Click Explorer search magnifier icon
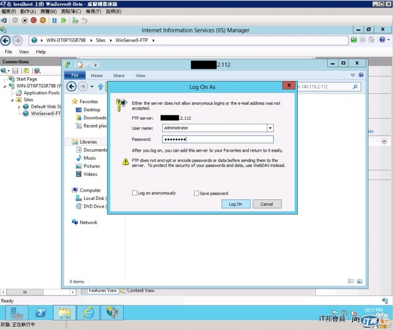 (355, 87)
